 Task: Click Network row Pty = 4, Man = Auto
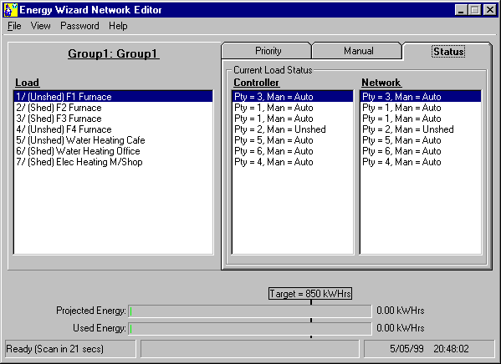click(421, 162)
